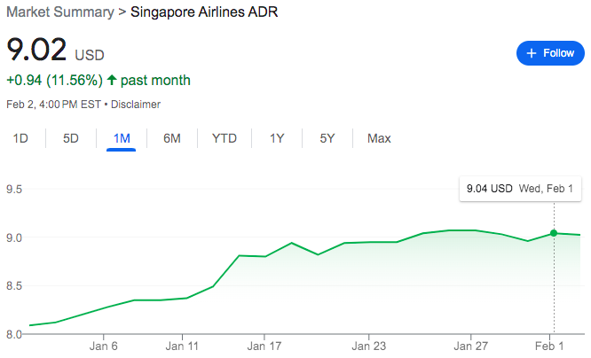Select the 6M range tab

click(172, 138)
